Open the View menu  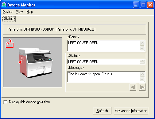[x=19, y=12]
